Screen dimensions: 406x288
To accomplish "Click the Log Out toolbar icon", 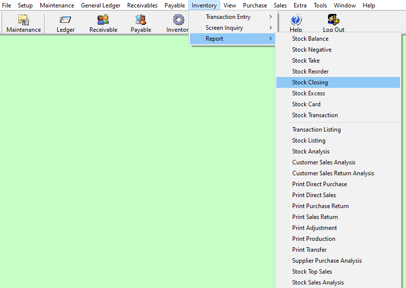I will coord(333,23).
